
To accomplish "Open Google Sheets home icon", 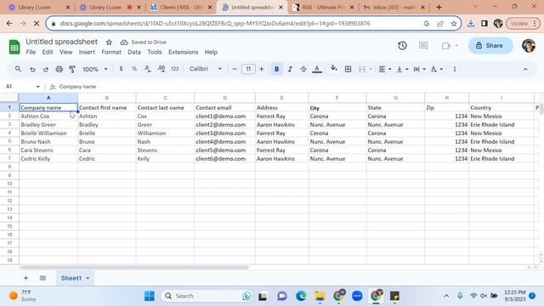I will pyautogui.click(x=14, y=47).
